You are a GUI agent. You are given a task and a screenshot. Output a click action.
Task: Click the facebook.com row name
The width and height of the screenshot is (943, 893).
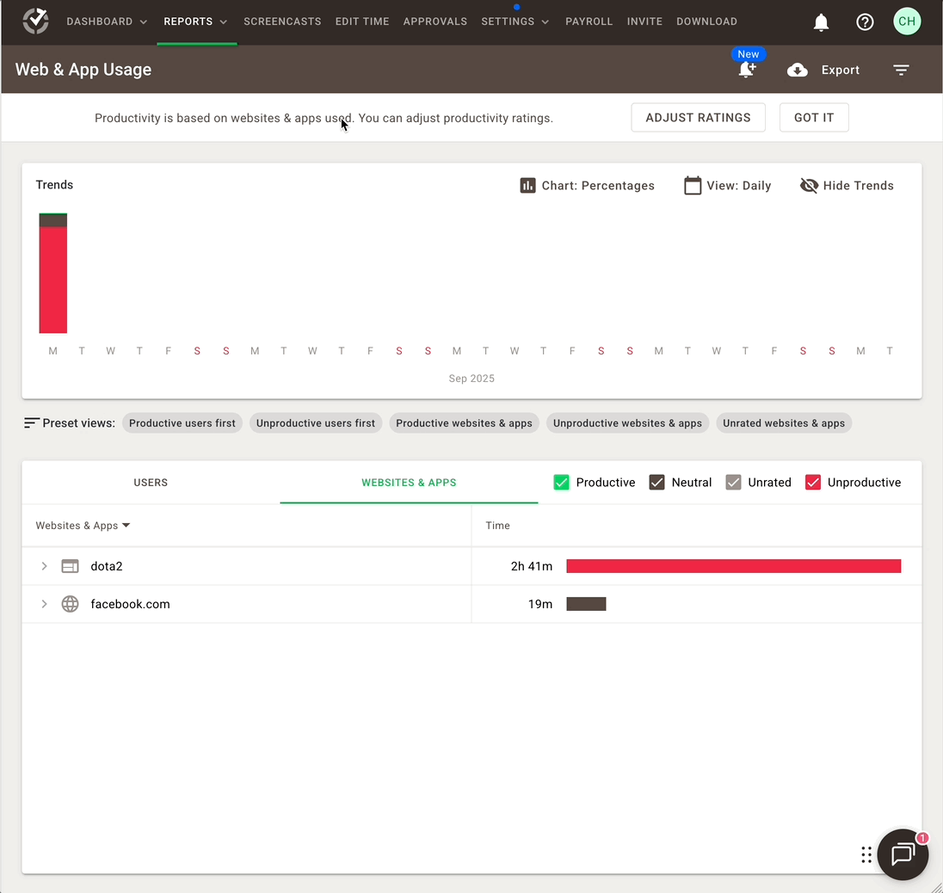[131, 604]
